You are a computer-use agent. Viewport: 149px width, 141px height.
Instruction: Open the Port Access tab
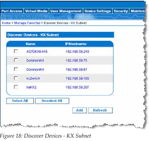click(12, 11)
